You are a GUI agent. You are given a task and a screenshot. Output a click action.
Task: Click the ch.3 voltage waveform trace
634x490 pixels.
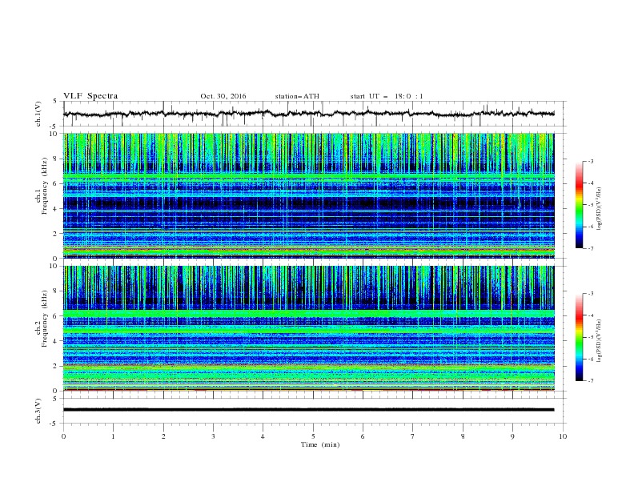point(309,410)
